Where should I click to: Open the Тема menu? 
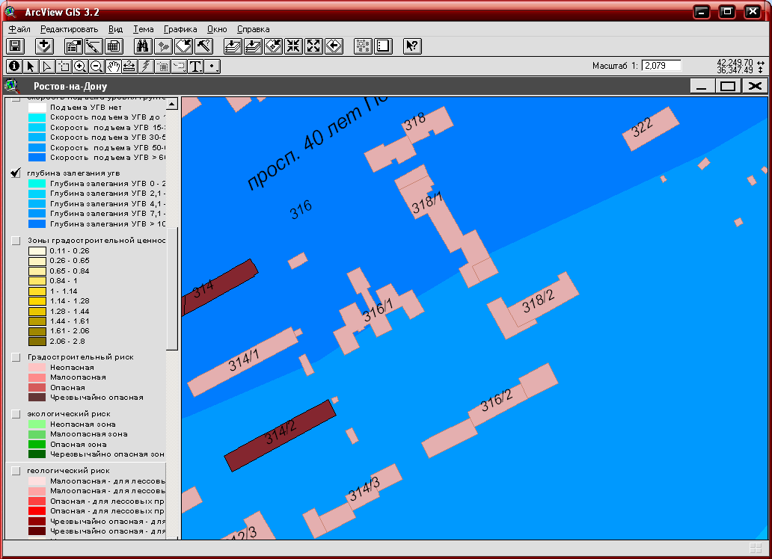(144, 29)
